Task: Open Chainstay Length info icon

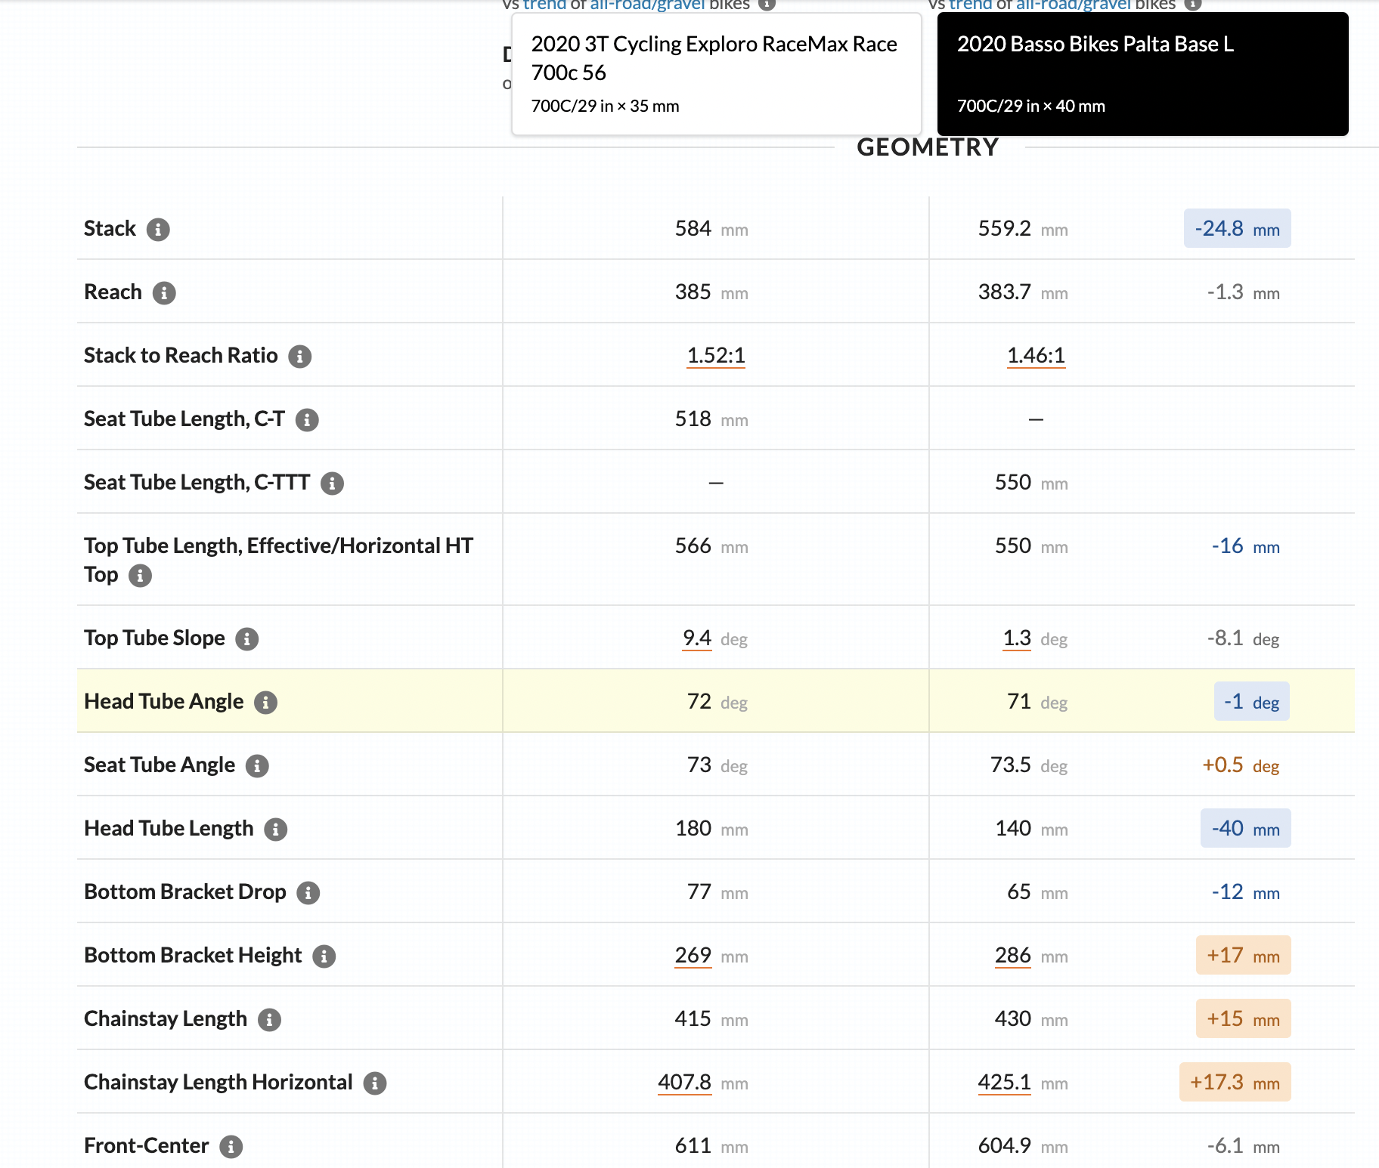Action: (x=269, y=1020)
